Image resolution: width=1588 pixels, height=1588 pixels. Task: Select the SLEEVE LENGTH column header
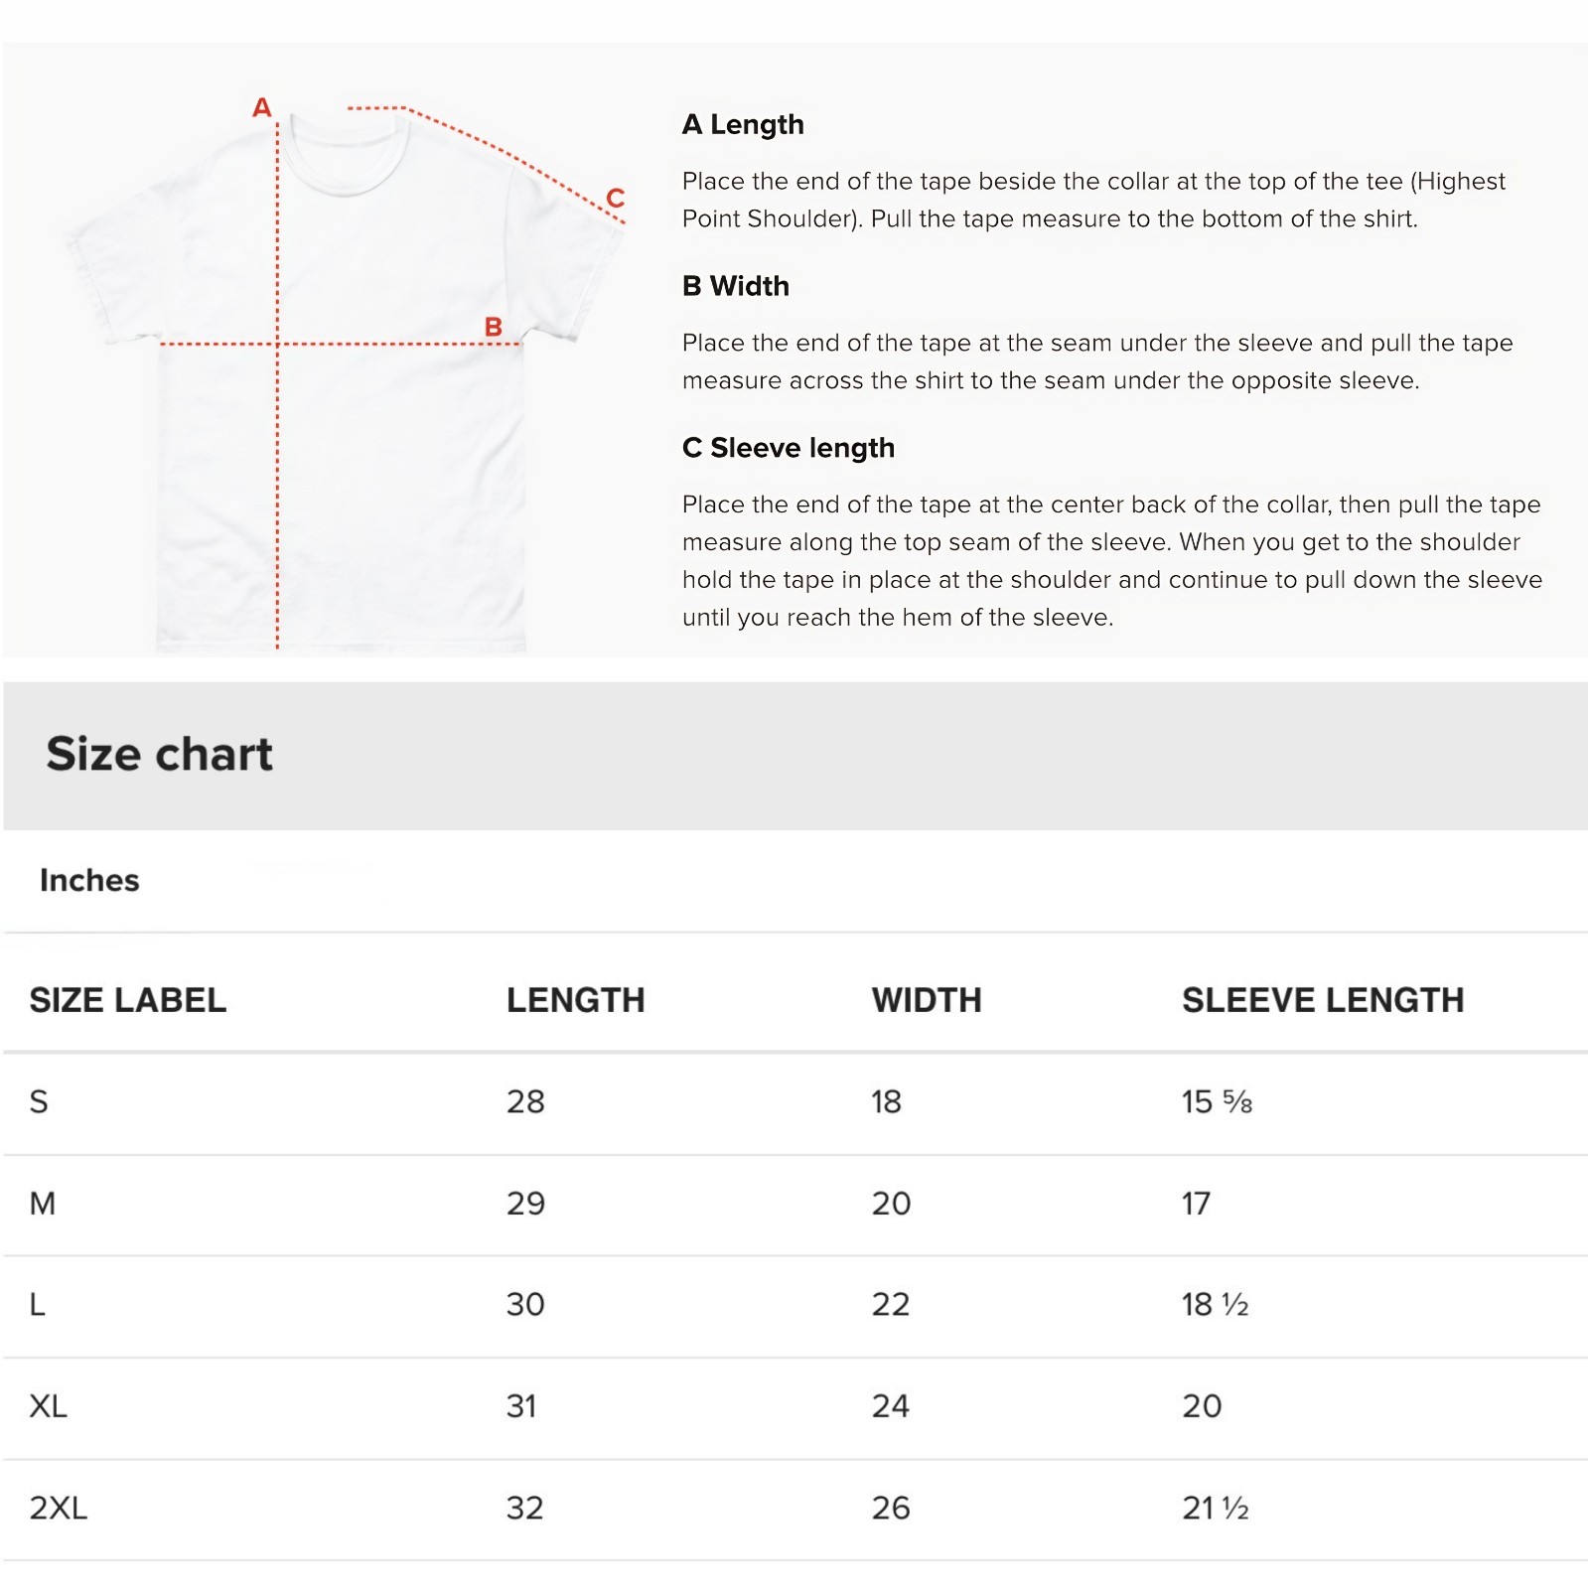[1323, 1000]
